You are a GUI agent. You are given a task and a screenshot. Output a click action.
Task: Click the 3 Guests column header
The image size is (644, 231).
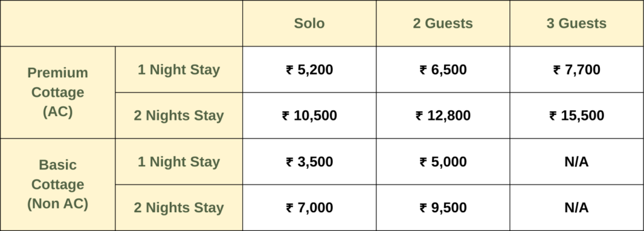pos(576,23)
